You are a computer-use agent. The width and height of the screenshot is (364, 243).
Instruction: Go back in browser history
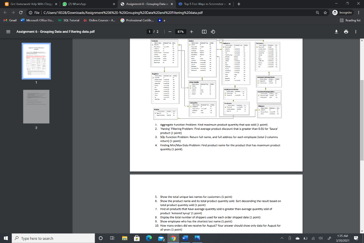[x=5, y=12]
